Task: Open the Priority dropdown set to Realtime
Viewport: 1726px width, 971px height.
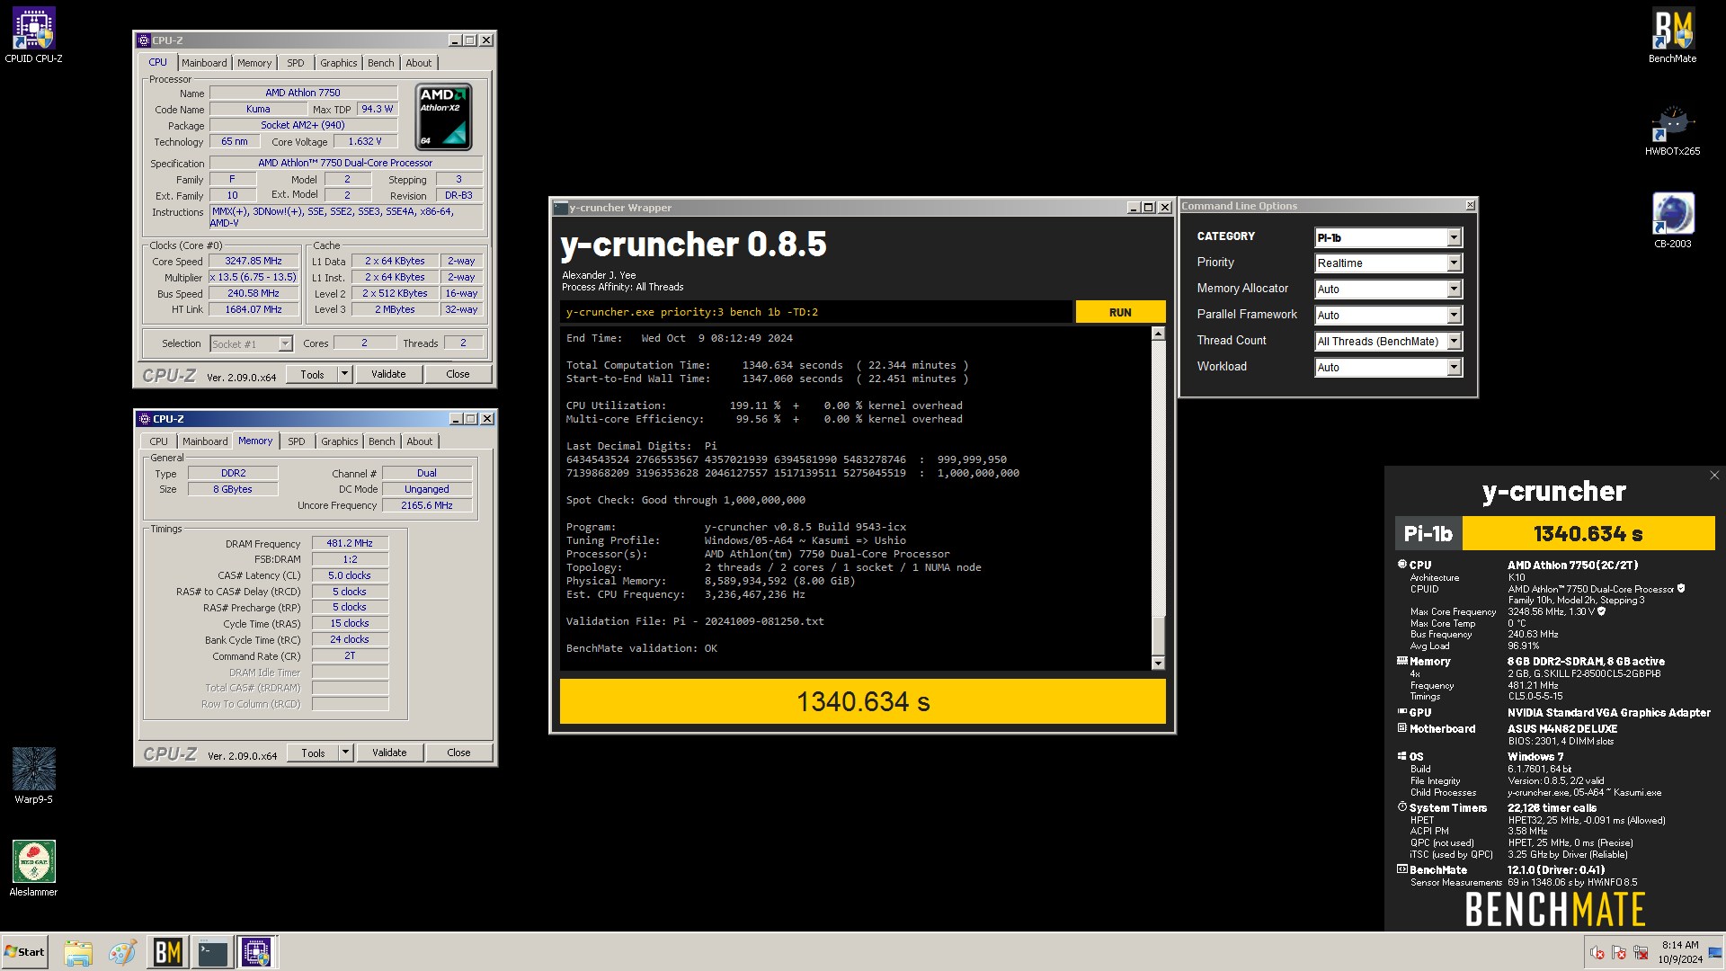Action: (x=1388, y=263)
